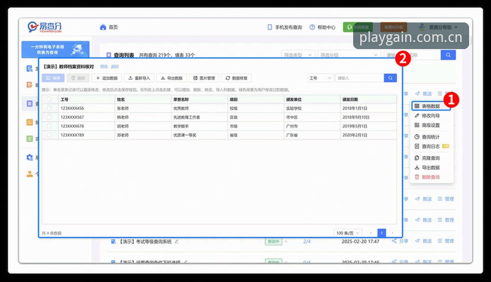Click the red 删除查询 trash icon
This screenshot has height=282, width=491.
tap(417, 177)
